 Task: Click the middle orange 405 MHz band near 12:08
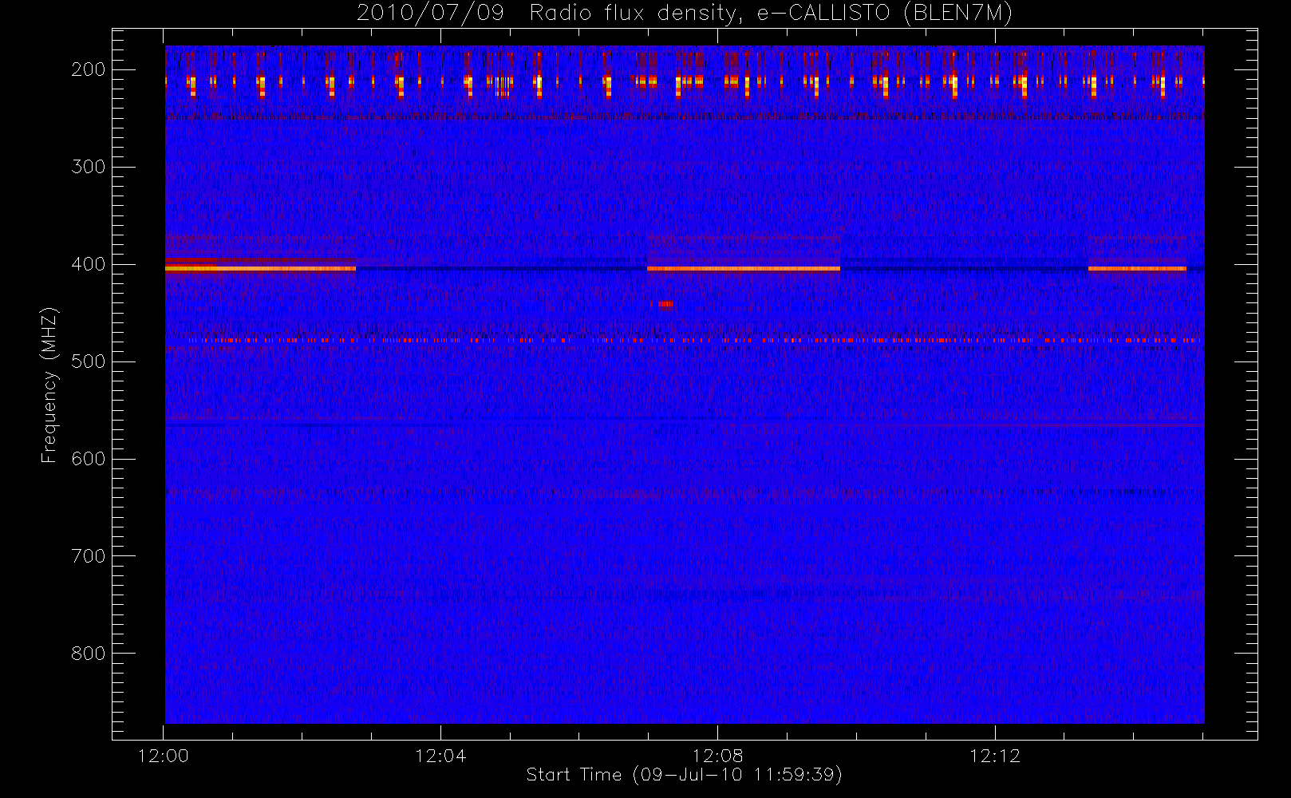[744, 269]
